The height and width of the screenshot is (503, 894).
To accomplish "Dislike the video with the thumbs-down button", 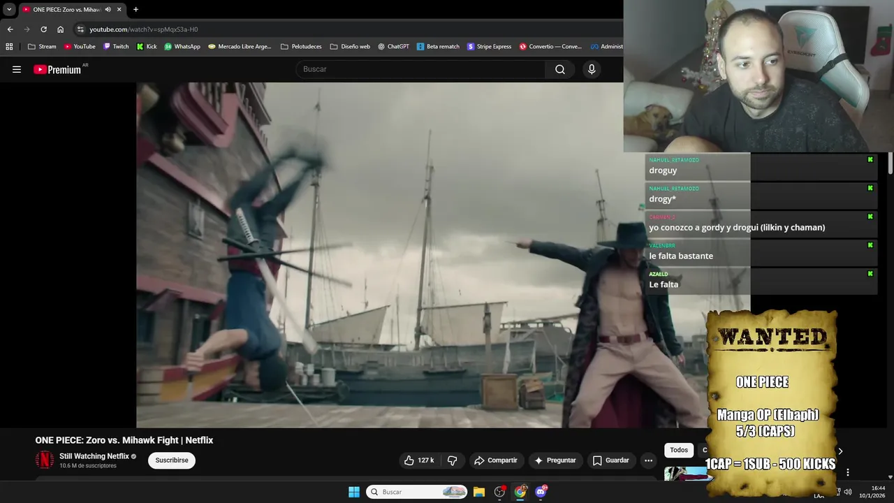I will (453, 460).
